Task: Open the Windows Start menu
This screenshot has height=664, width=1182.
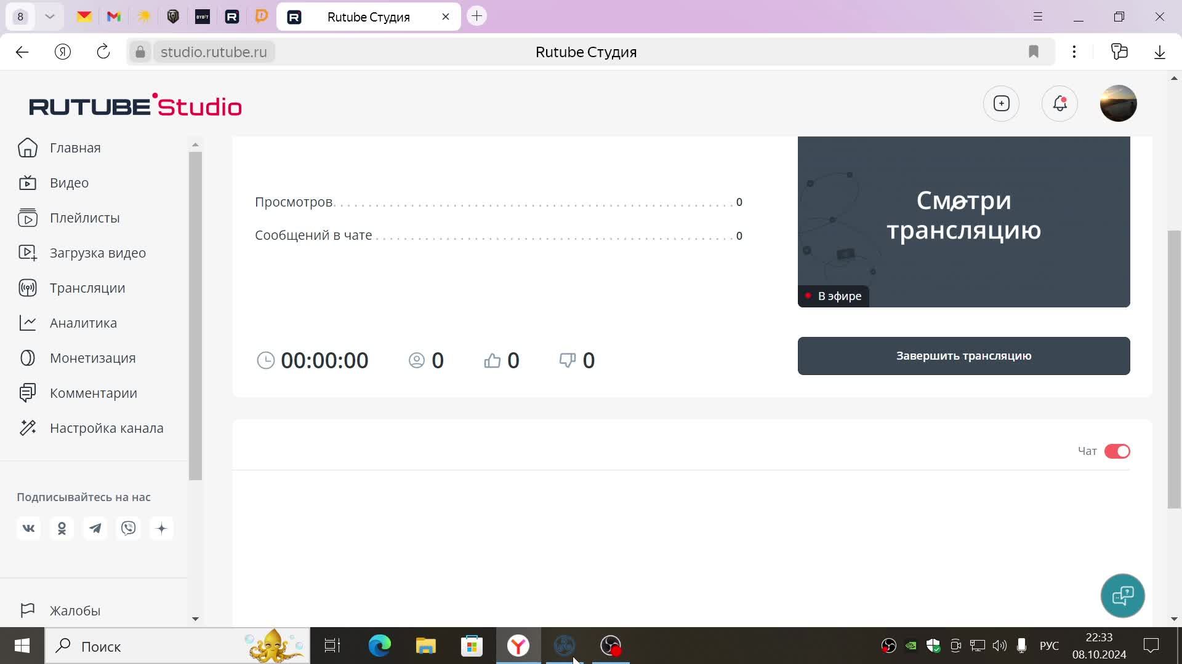Action: pyautogui.click(x=22, y=646)
